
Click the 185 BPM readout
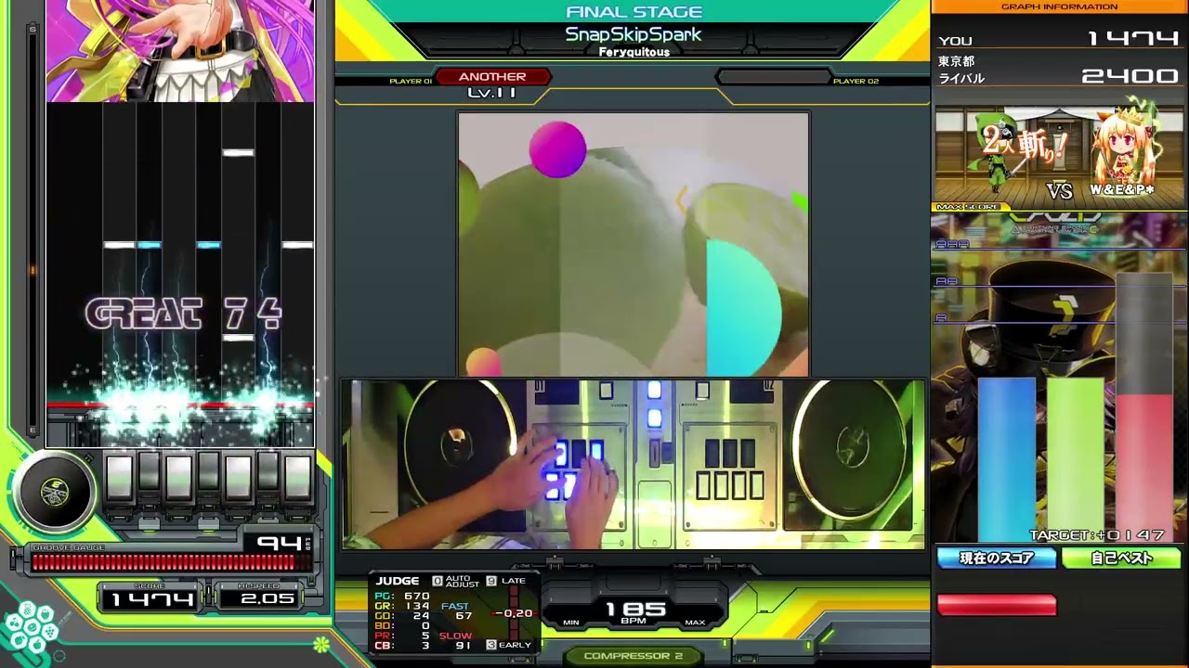pos(635,610)
